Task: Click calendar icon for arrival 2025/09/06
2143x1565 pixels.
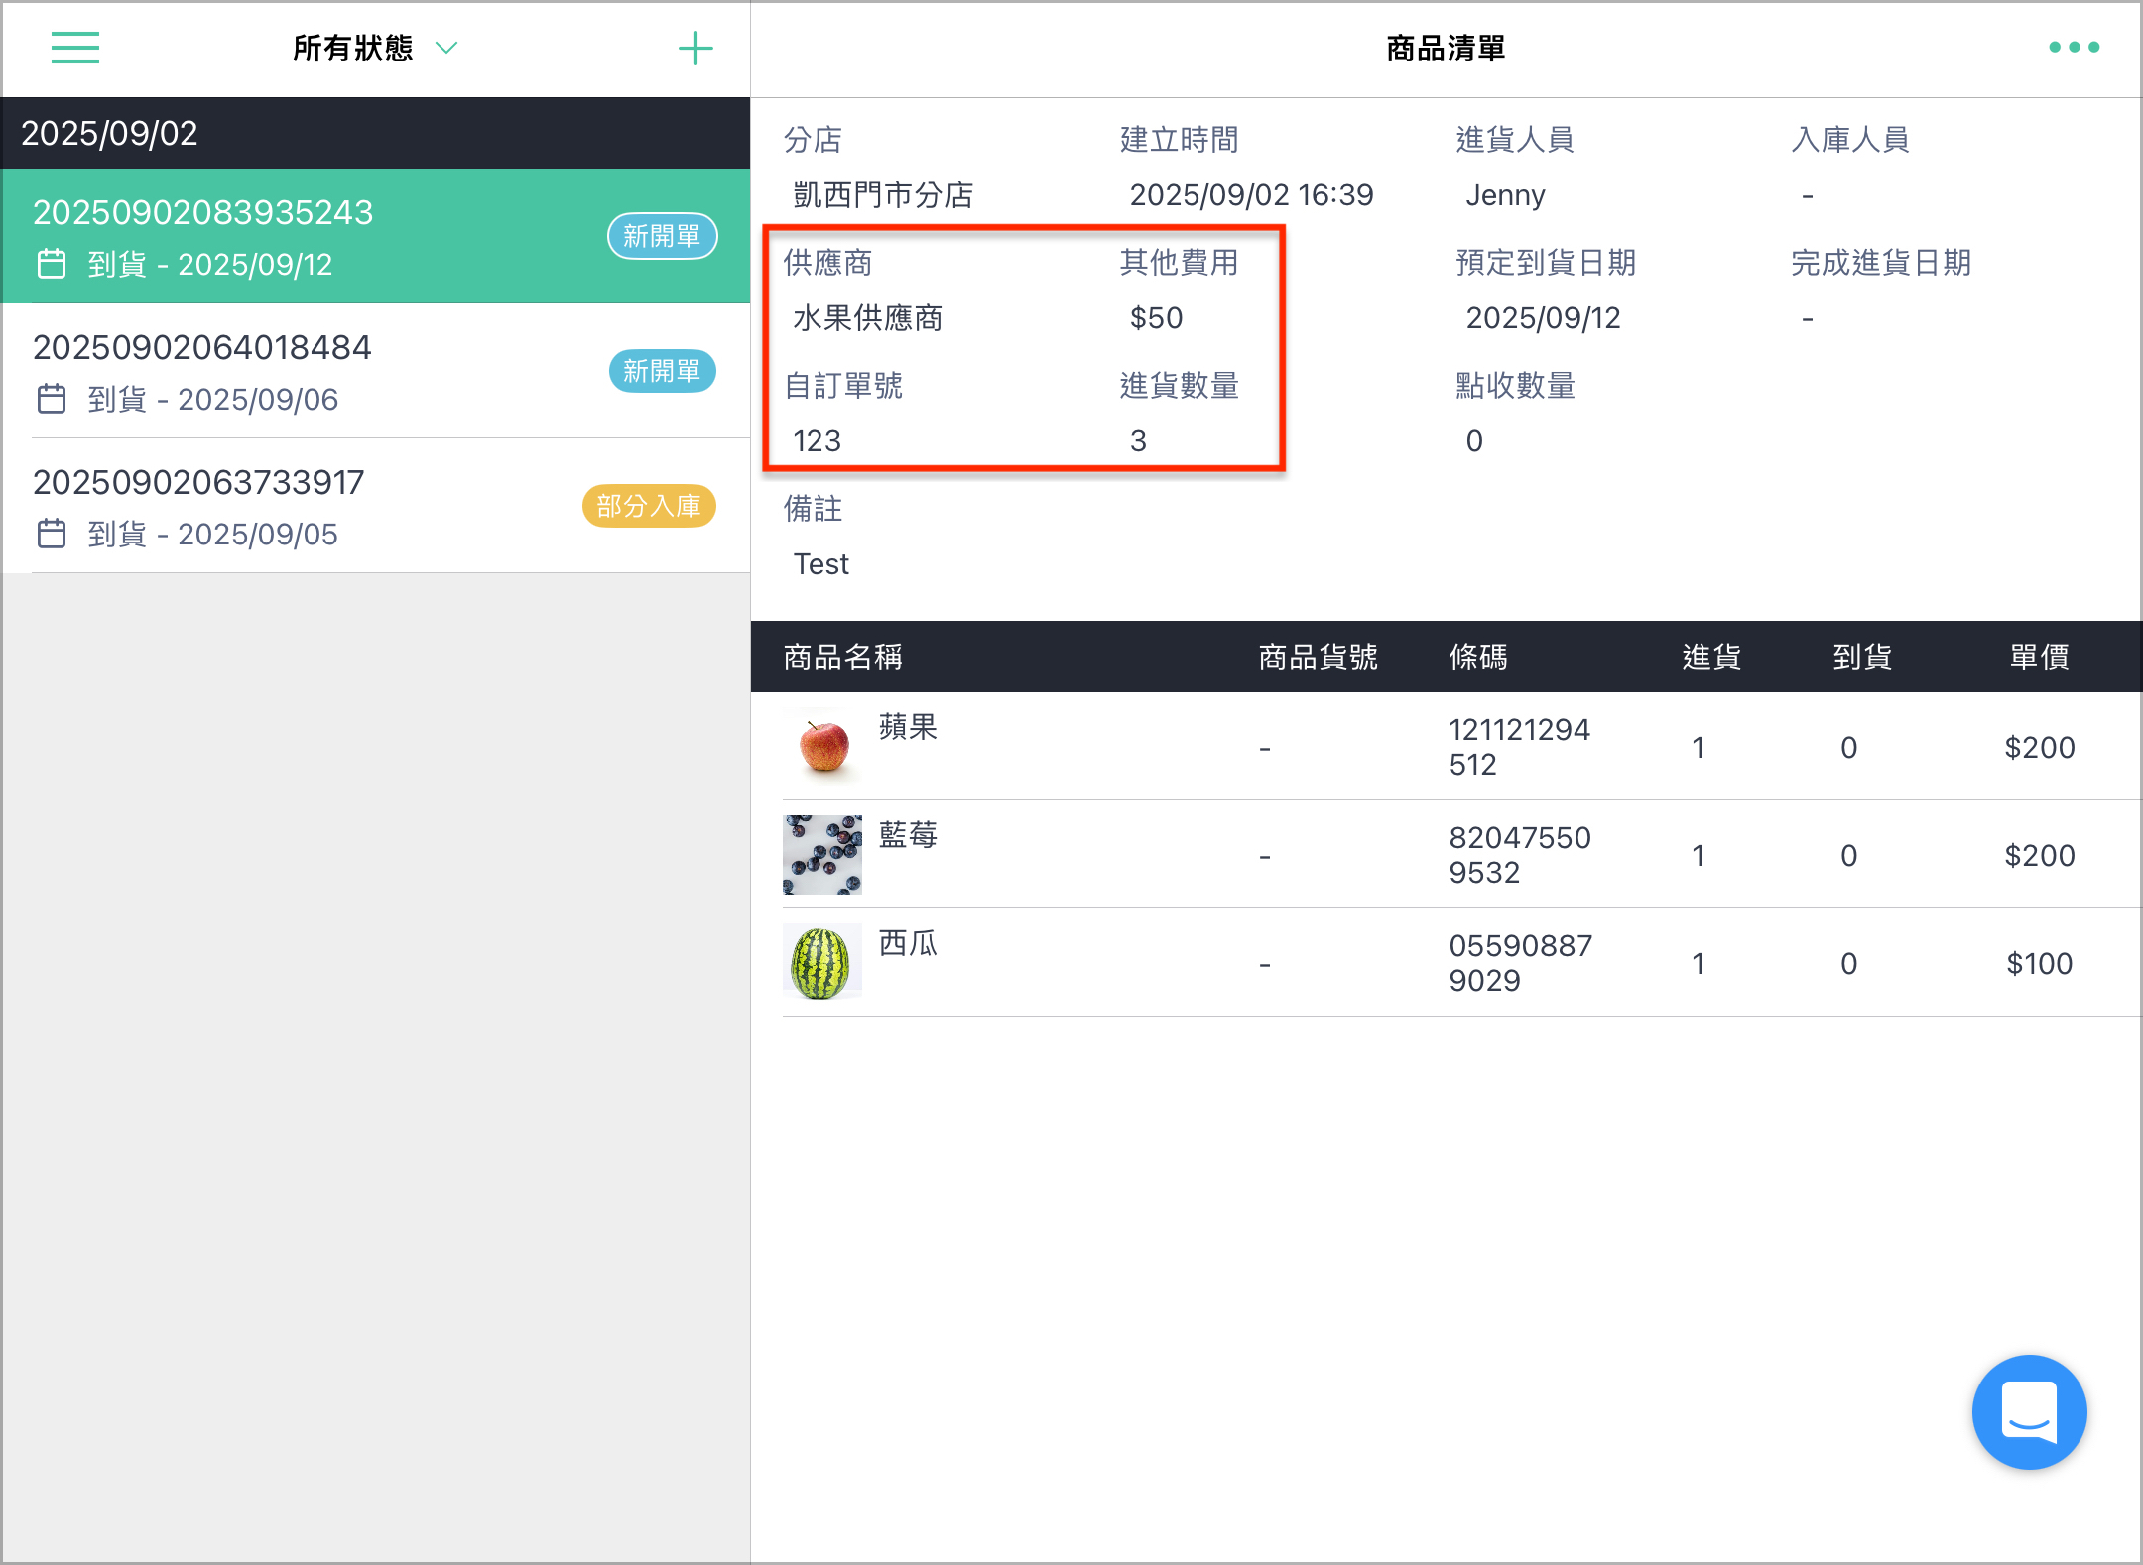Action: (x=52, y=399)
